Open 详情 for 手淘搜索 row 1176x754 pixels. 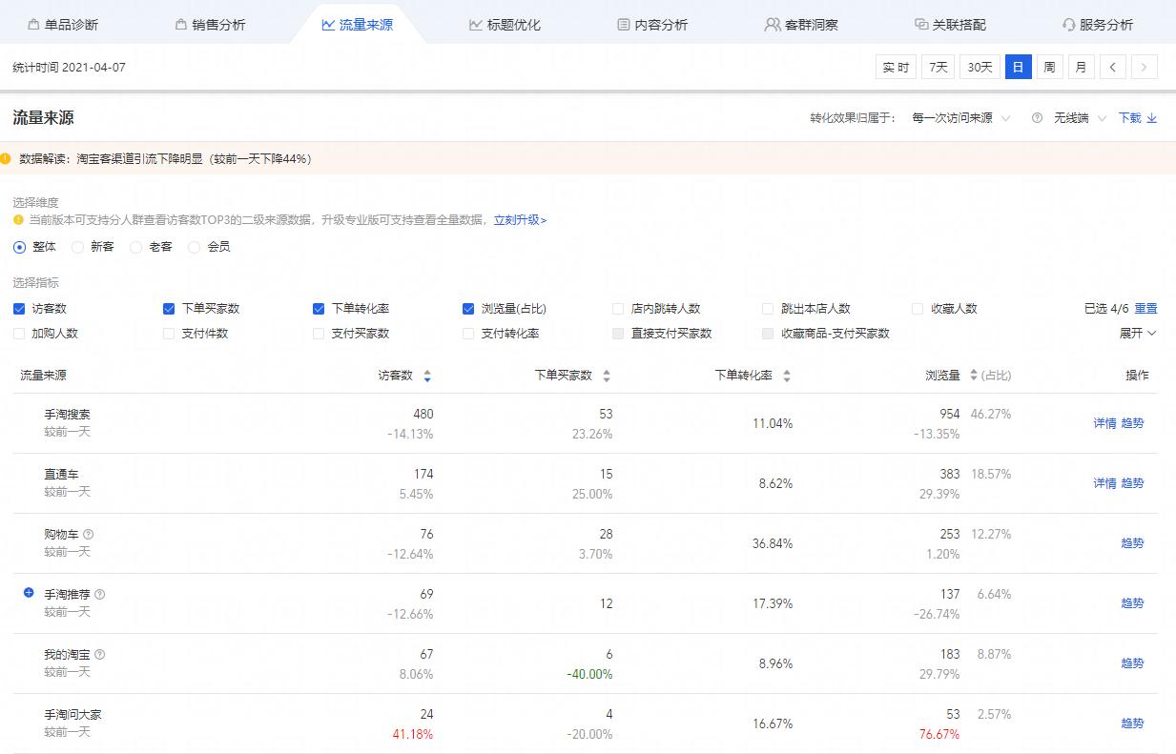1104,423
